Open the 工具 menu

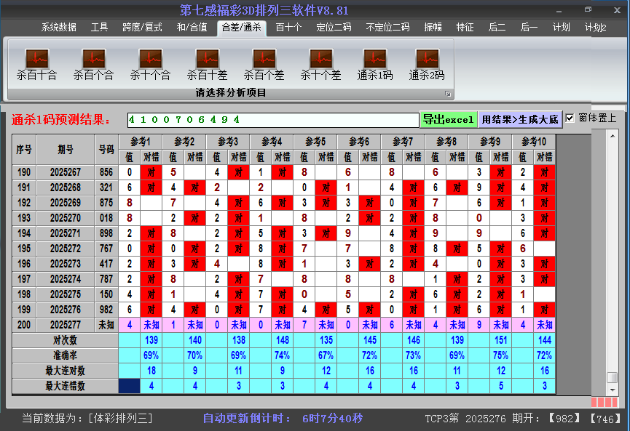pos(100,28)
